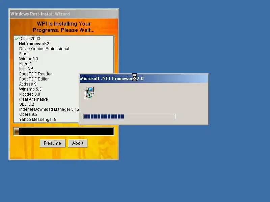The width and height of the screenshot is (270, 202).
Task: Select 'Internet Download Manager 5.12' entry
Action: (49, 109)
